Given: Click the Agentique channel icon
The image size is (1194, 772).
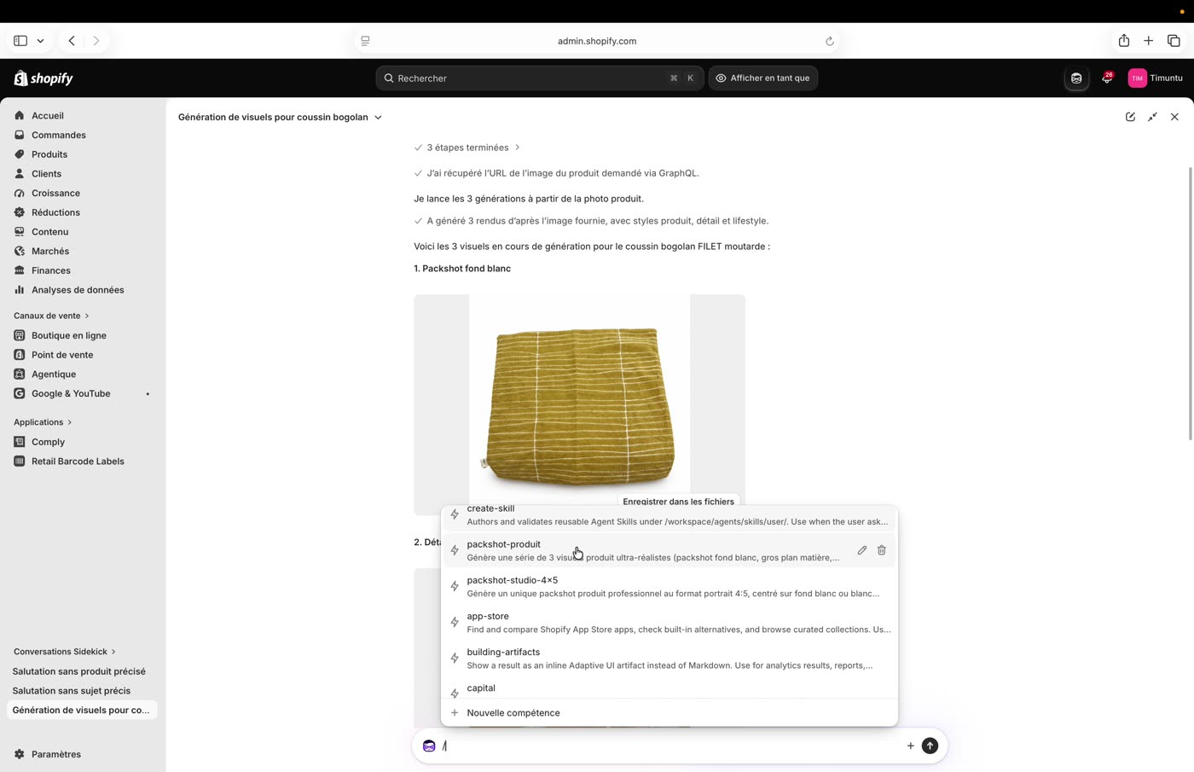Looking at the screenshot, I should click(20, 374).
